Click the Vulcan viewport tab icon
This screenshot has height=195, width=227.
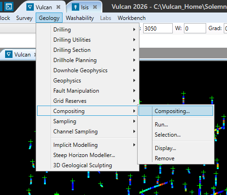click(9, 54)
